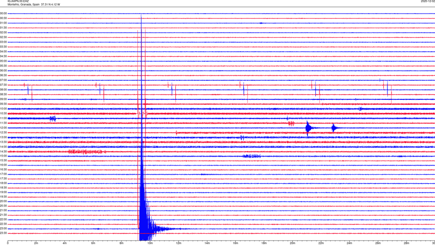Click the 05:30 time row label
The width and height of the screenshot is (435, 245).
point(3,66)
